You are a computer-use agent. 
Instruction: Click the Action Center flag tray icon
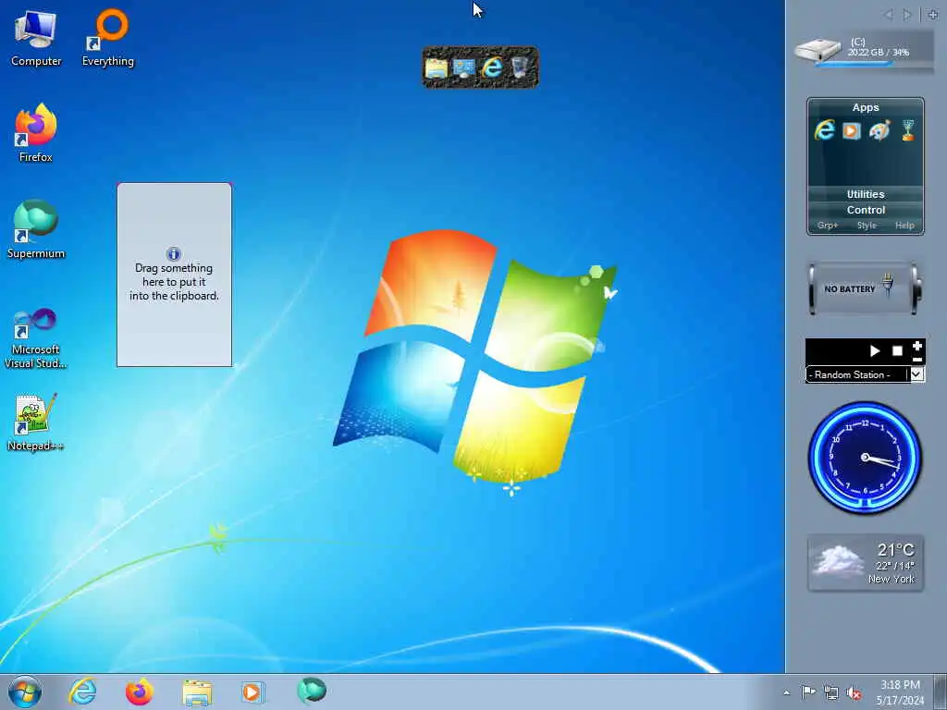pyautogui.click(x=808, y=692)
